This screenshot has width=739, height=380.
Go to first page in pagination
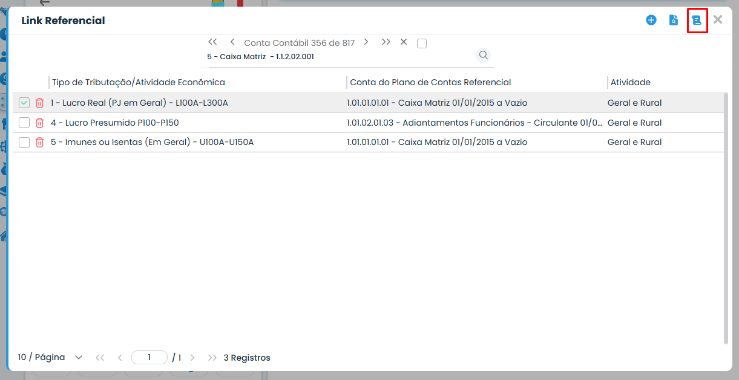click(100, 358)
